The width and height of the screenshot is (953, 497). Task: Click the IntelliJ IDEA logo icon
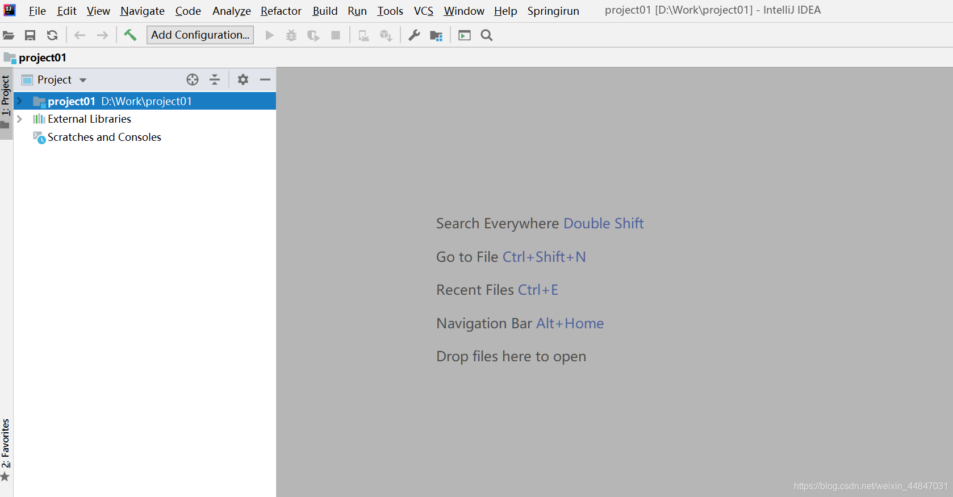point(10,10)
